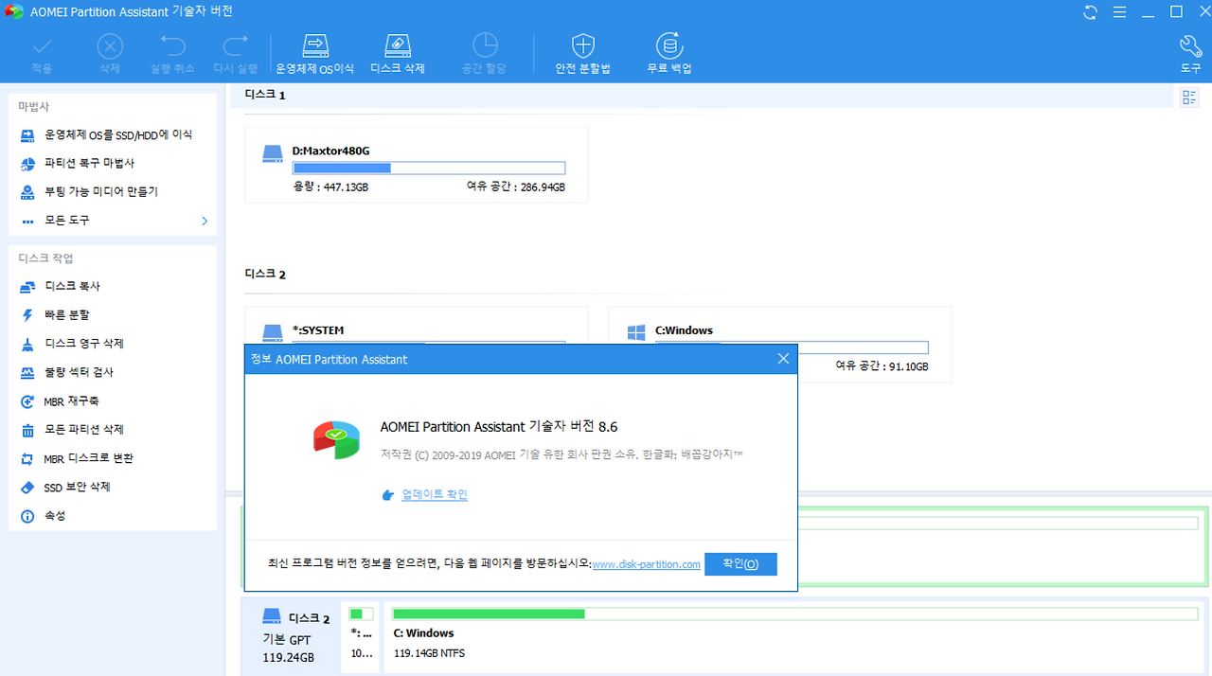The image size is (1212, 676).
Task: Click the D:Maxtor480G usage bar
Action: (x=429, y=168)
